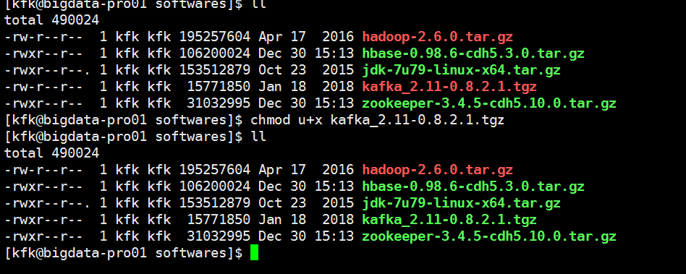Viewport: 686px width, 274px height.
Task: Click size 106200024 in the lower hbase row
Action: coord(214,187)
